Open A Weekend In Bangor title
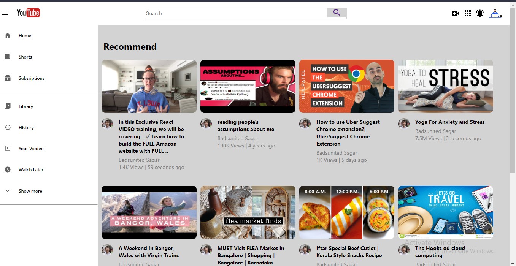Viewport: 516px width, 266px height. click(149, 252)
